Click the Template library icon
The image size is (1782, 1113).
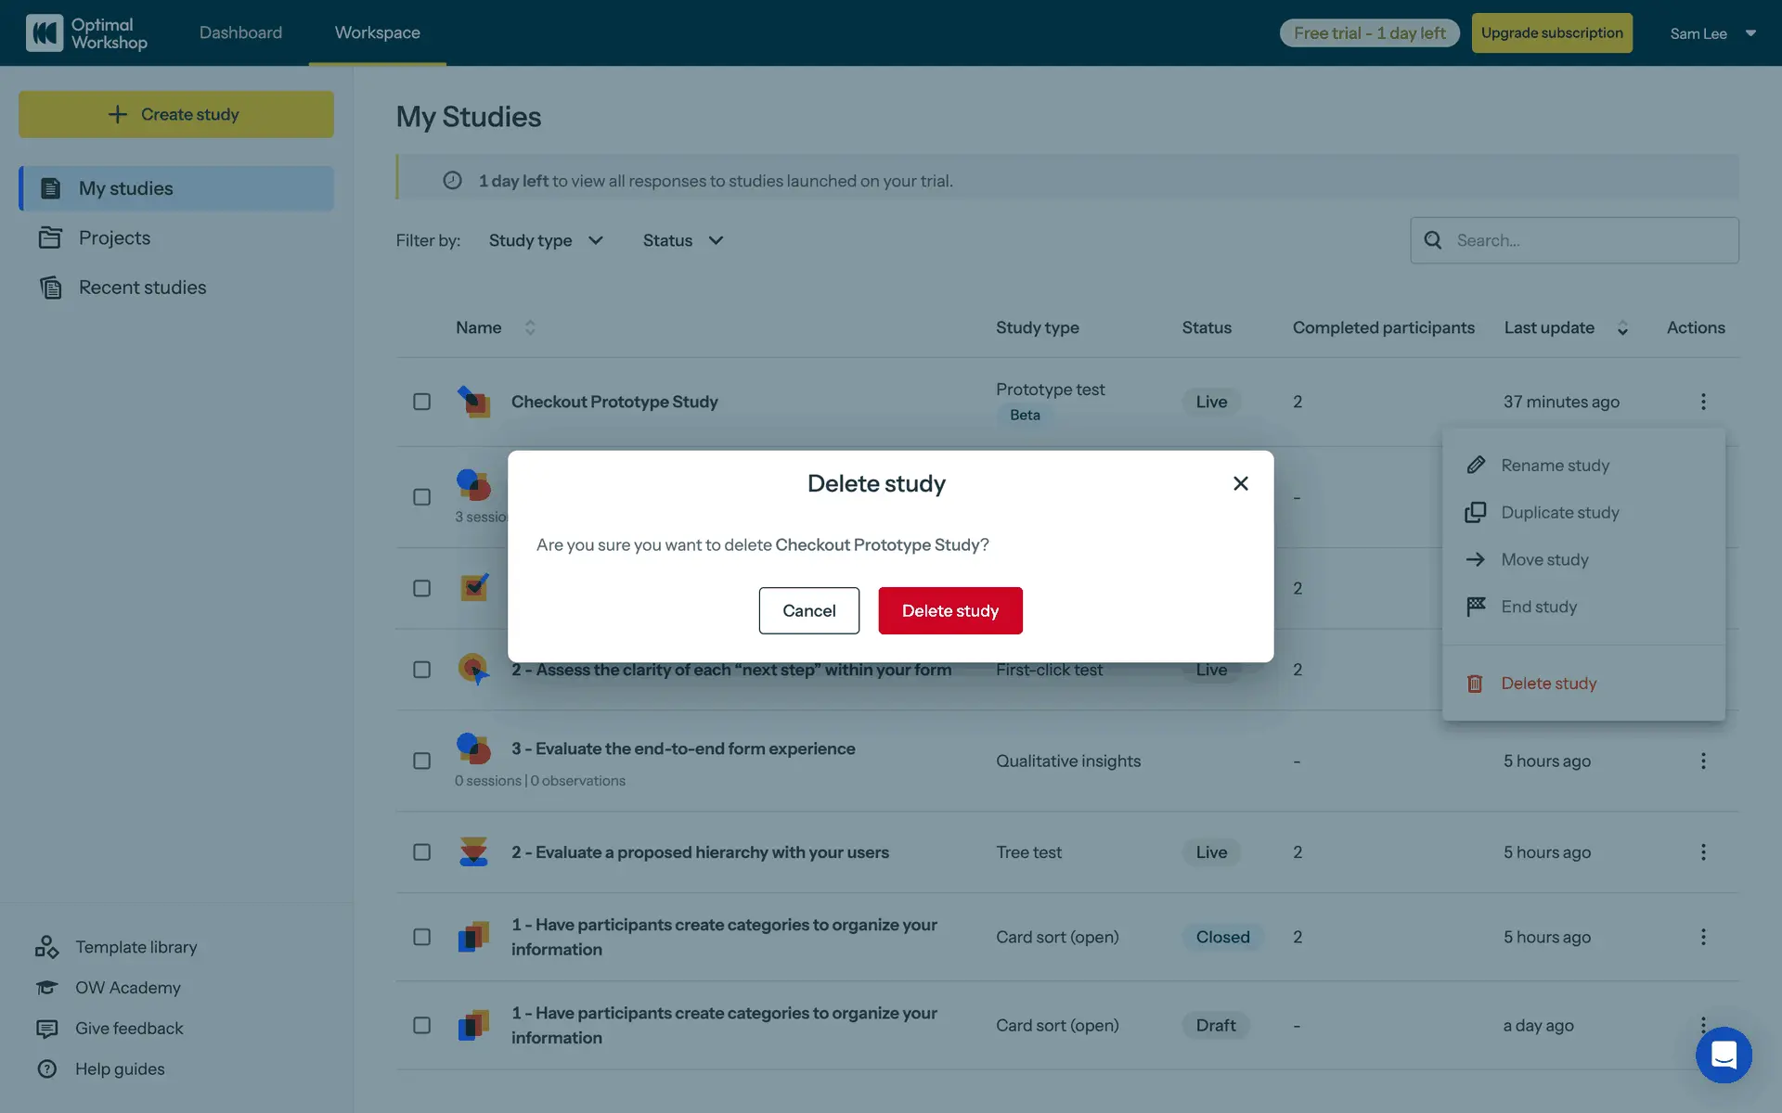pos(46,947)
